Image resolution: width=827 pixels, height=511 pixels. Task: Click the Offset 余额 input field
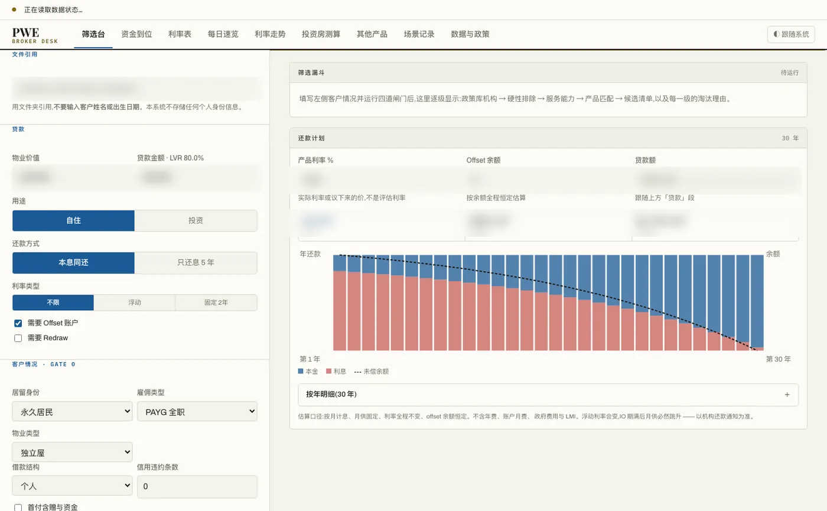click(548, 180)
